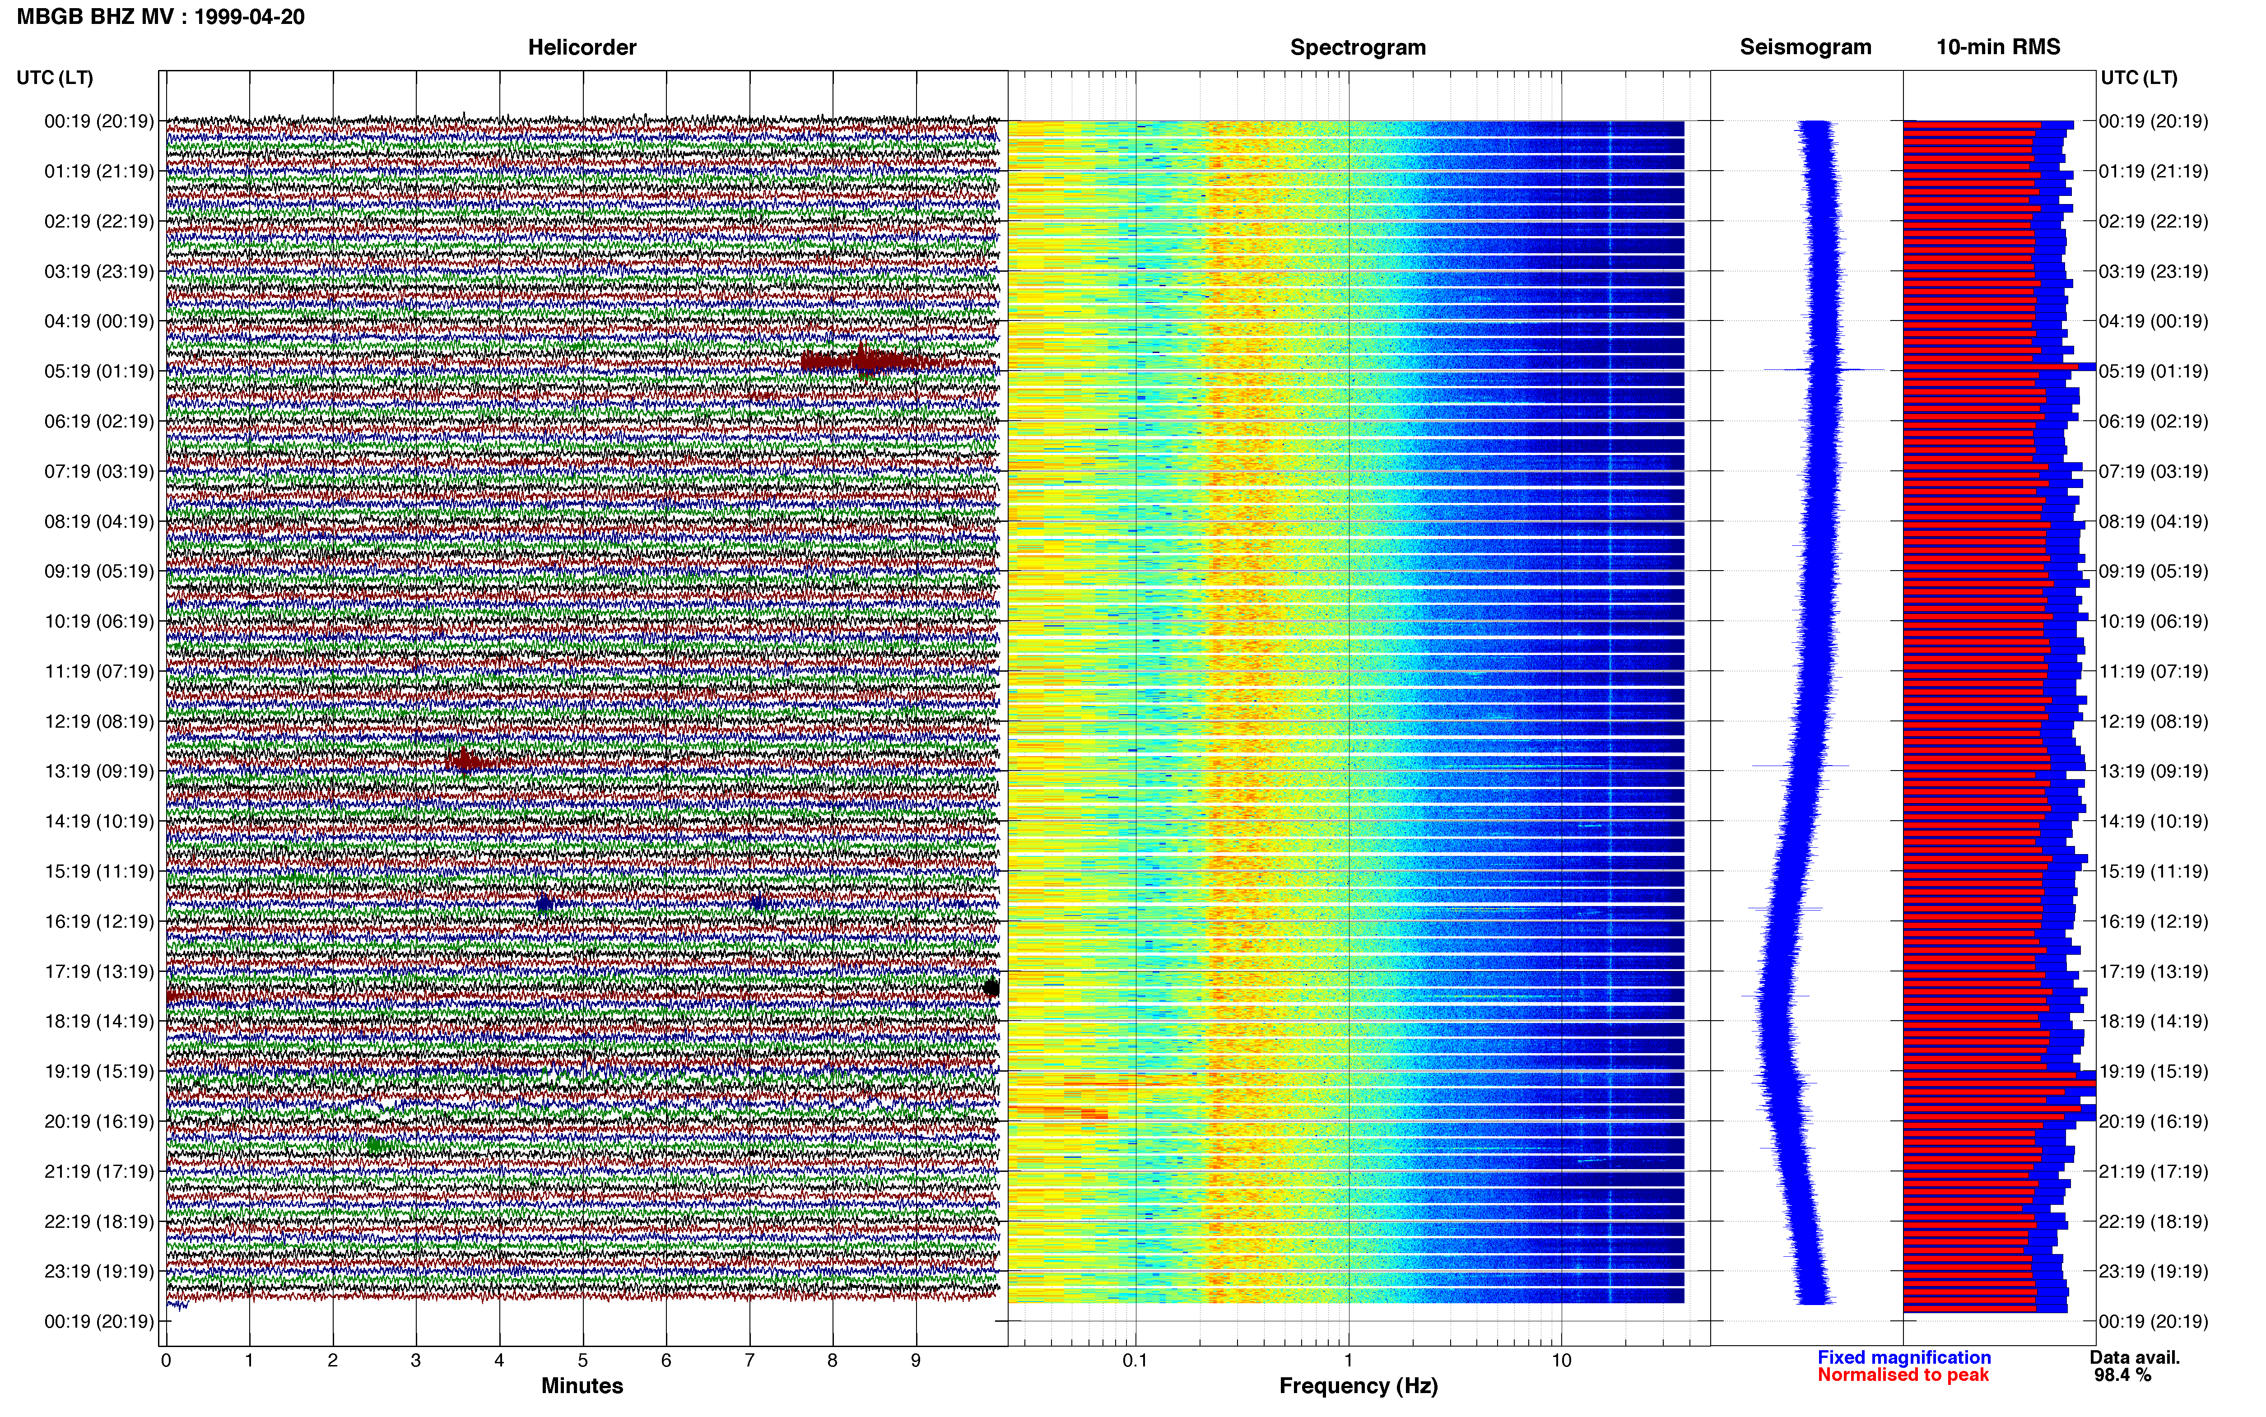Image resolution: width=2266 pixels, height=1417 pixels.
Task: Click the "5" tick on the Minutes axis
Action: click(583, 1361)
